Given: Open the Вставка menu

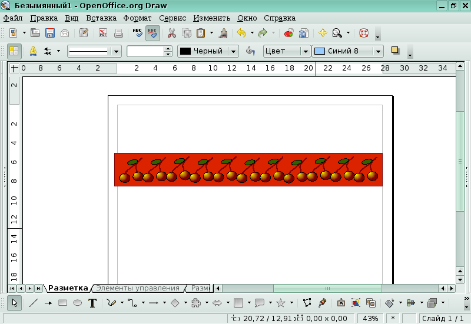Looking at the screenshot, I should click(x=101, y=18).
